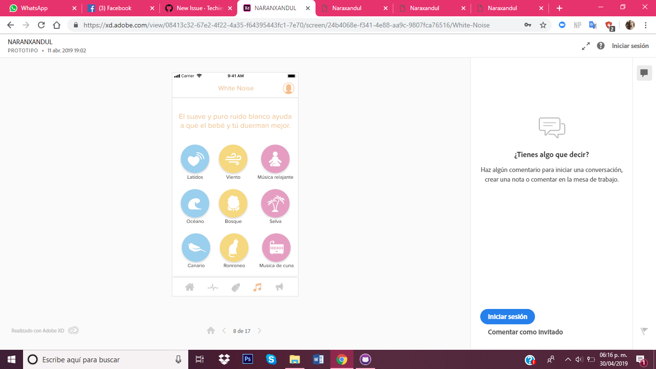The width and height of the screenshot is (656, 369).
Task: Open the profile avatar in the app header
Action: tap(288, 88)
